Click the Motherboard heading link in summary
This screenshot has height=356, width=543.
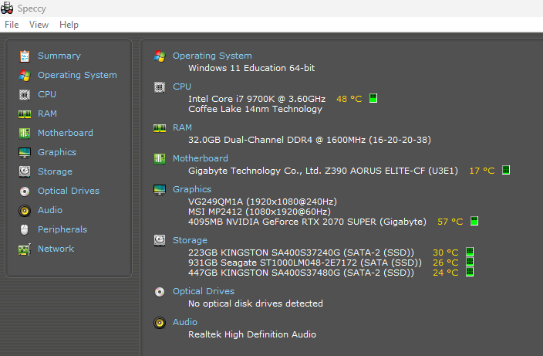point(201,158)
